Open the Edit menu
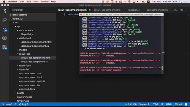190x107 pixels. coord(29,1)
